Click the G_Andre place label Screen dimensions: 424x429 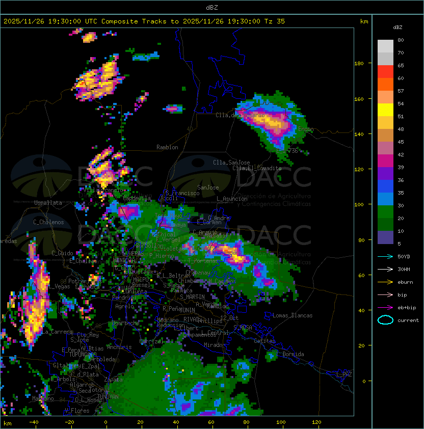[x=219, y=218]
